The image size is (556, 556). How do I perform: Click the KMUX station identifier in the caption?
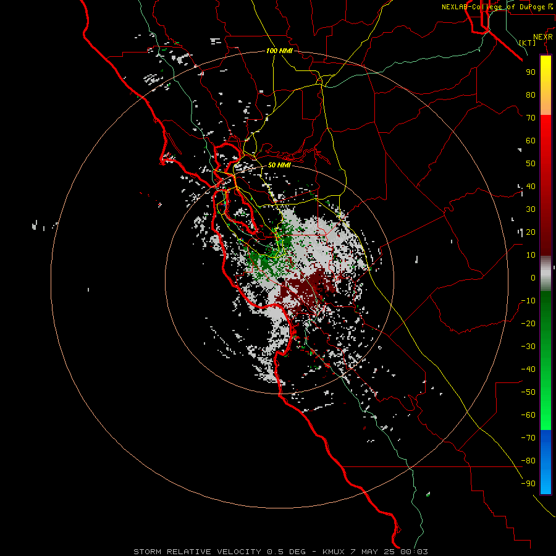(x=335, y=552)
